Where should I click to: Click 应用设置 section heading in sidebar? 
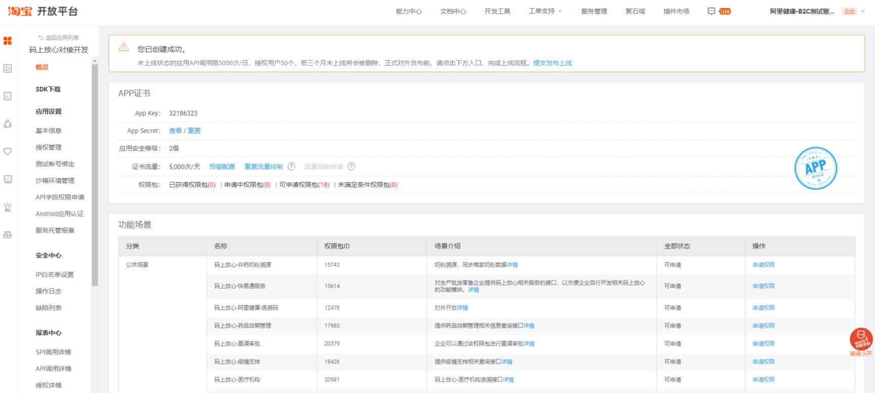pyautogui.click(x=48, y=112)
